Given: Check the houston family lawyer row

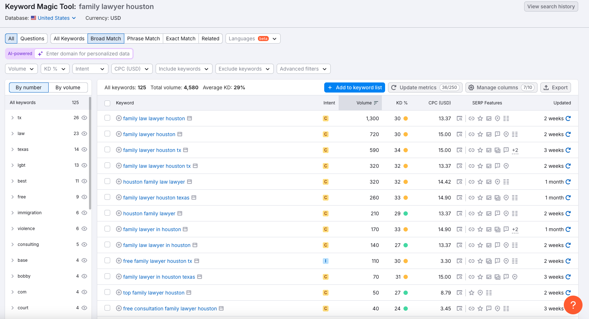Looking at the screenshot, I should pyautogui.click(x=107, y=213).
